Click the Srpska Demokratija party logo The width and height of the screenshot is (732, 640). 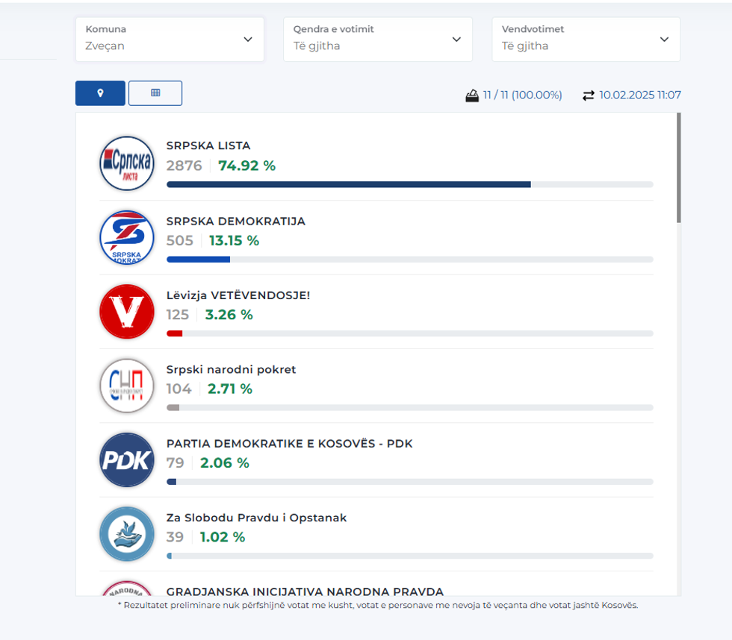tap(126, 237)
